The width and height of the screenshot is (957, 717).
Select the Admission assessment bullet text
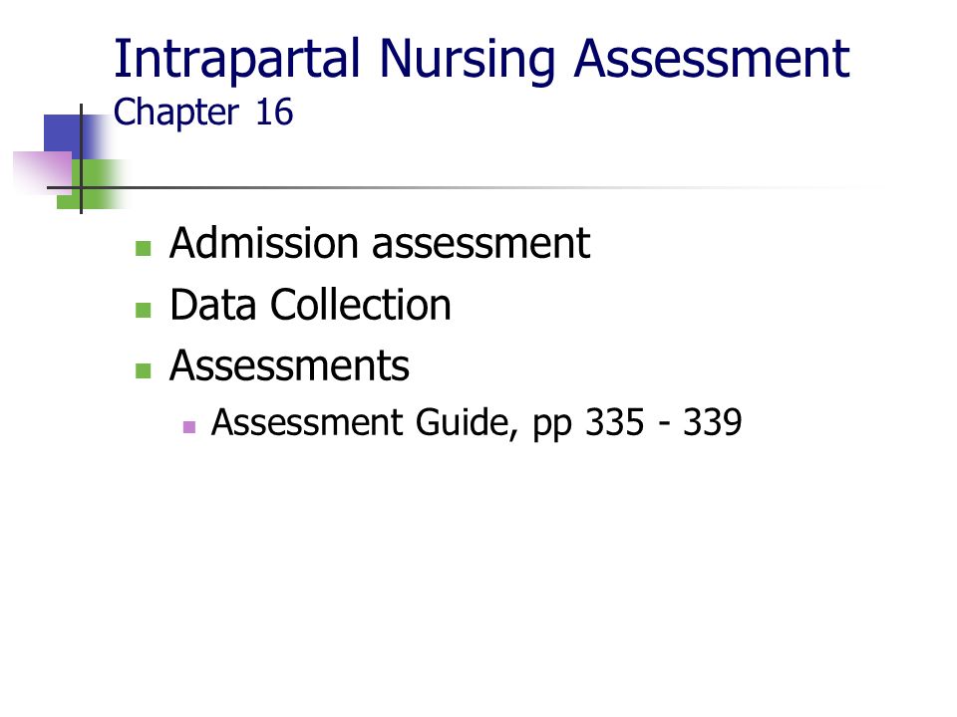point(380,243)
